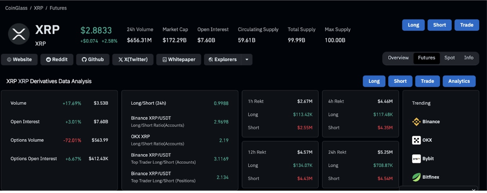Image resolution: width=487 pixels, height=193 pixels.
Task: Click the OKX XRP Long/Short Ratio row
Action: click(180, 140)
